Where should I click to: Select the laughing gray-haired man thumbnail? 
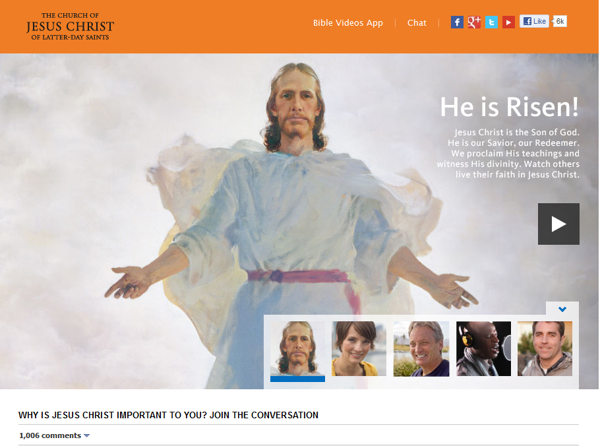point(421,349)
